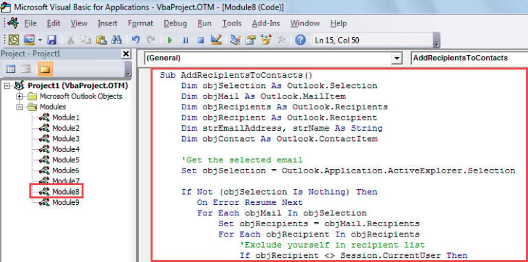Click the Reset stop button
Viewport: 528px width, 262px height.
click(x=201, y=41)
